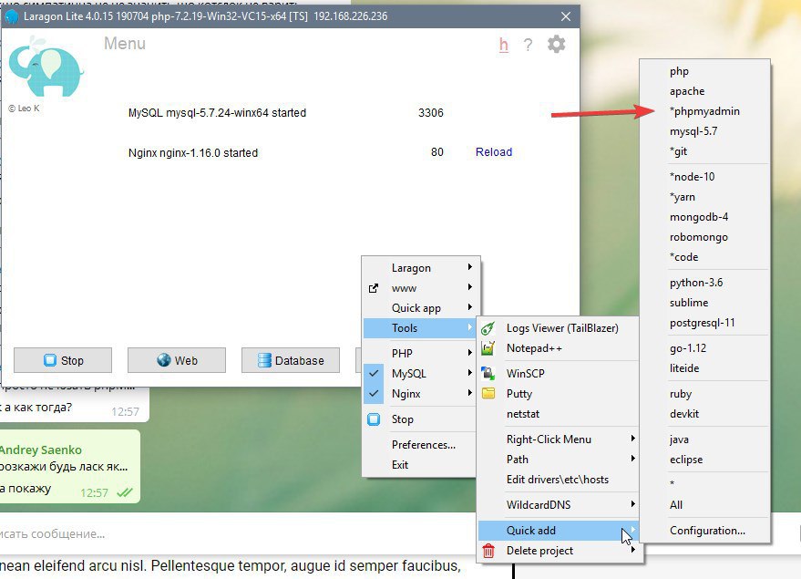Expand the WildcardDNS submenu arrow
801x579 pixels.
tap(633, 504)
